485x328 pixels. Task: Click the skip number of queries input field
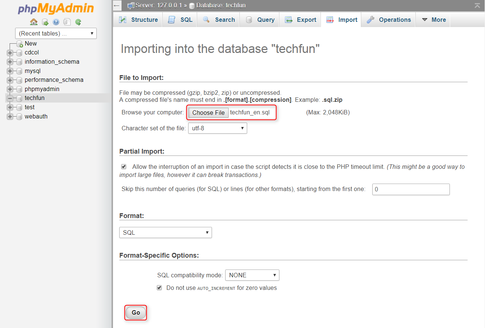411,189
